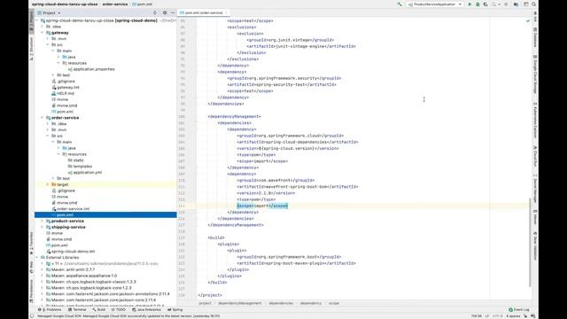Click dependencyManagement in editor breadcrumb
Screen dimensions: 567x319
pyautogui.click(x=240, y=303)
